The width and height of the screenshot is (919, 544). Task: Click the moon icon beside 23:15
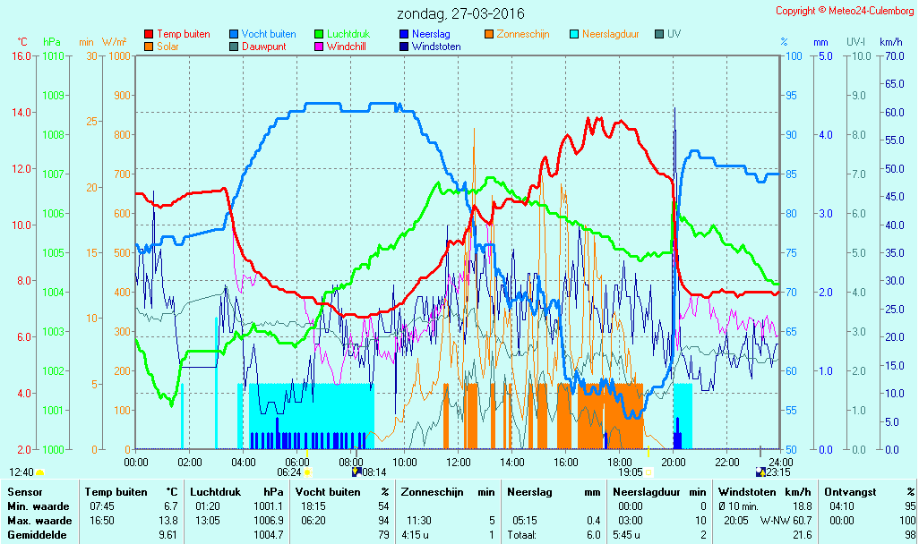click(x=760, y=472)
